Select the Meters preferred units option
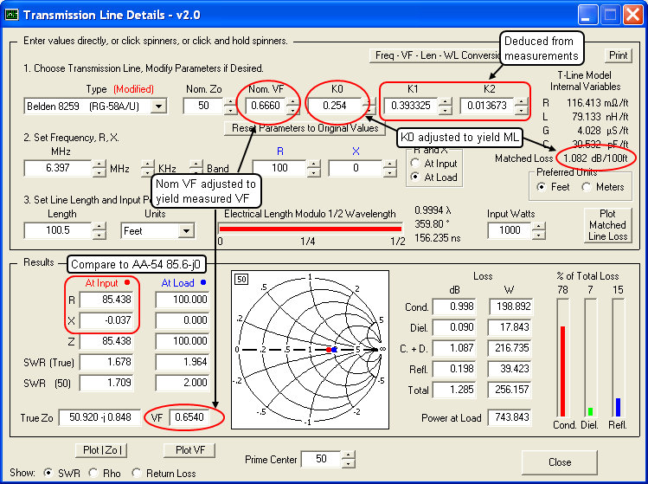This screenshot has width=648, height=484. pyautogui.click(x=587, y=187)
